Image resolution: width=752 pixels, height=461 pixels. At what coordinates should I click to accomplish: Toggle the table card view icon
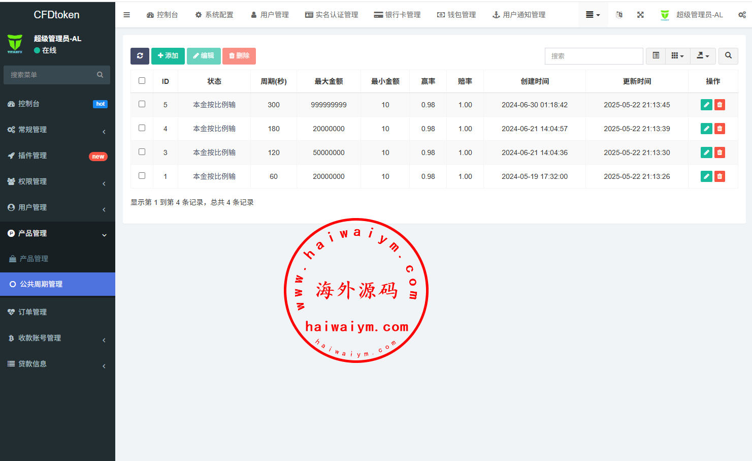click(x=656, y=56)
